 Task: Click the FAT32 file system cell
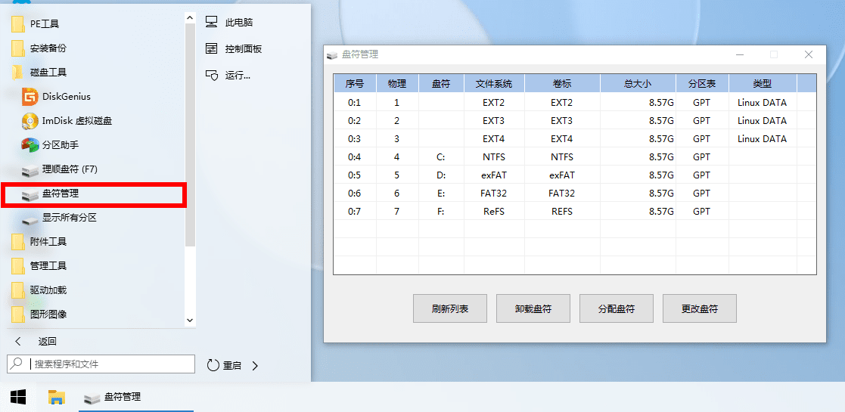(494, 194)
